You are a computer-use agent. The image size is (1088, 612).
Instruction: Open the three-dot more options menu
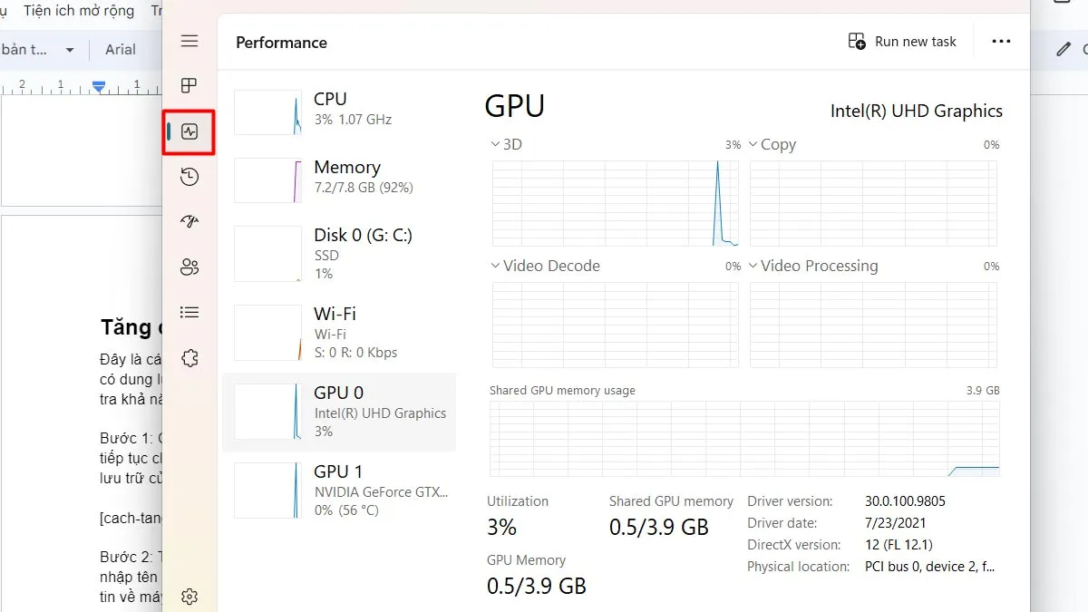tap(1001, 42)
